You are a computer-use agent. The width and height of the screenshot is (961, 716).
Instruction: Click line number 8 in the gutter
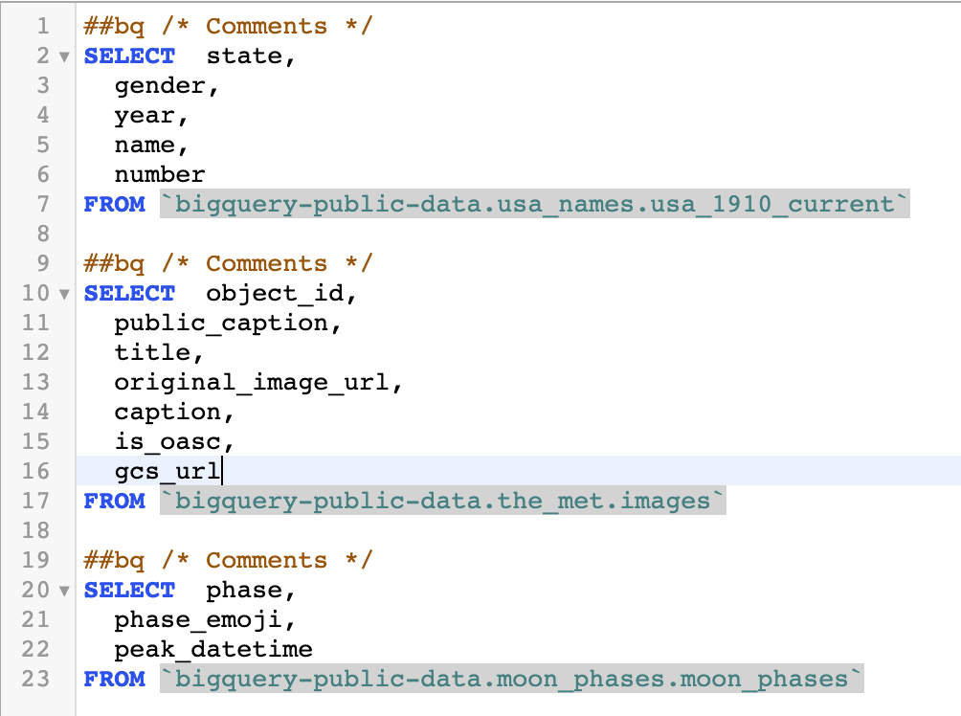point(43,235)
